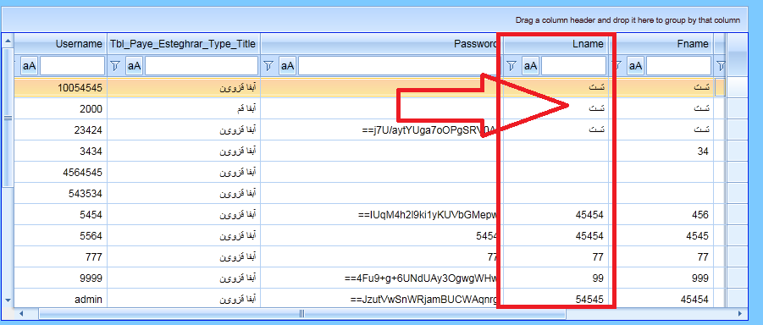
Task: Select the row with username 5564
Action: tap(370, 236)
